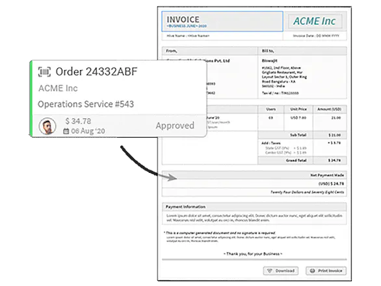This screenshot has height=286, width=381.
Task: Click the Hive Name field text
Action: (x=188, y=36)
